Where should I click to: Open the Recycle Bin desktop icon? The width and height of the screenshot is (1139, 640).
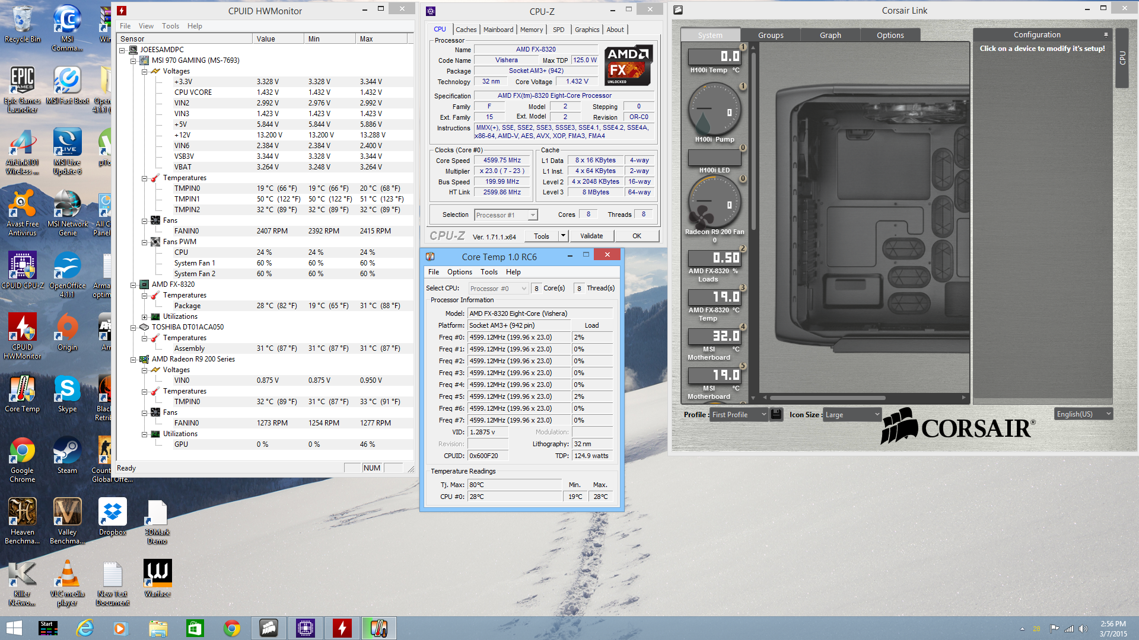click(x=23, y=24)
